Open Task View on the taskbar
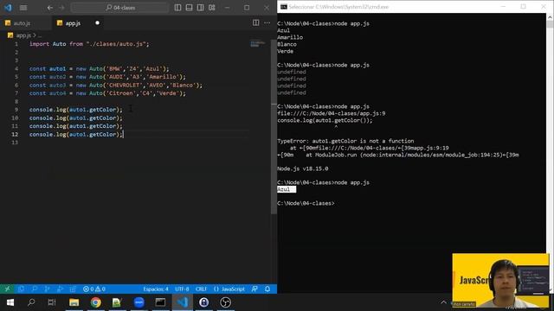The image size is (554, 311). [52, 302]
